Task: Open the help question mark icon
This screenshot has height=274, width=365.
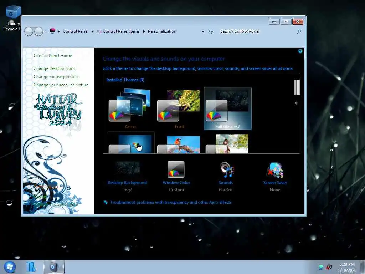Action: tap(300, 51)
